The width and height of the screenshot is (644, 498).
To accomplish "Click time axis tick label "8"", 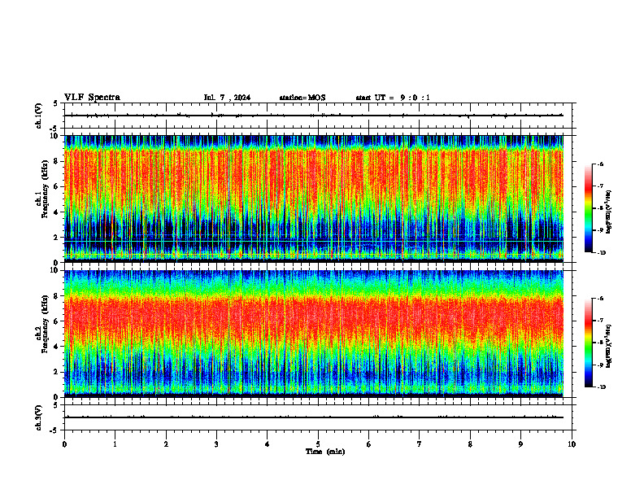I will 470,443.
